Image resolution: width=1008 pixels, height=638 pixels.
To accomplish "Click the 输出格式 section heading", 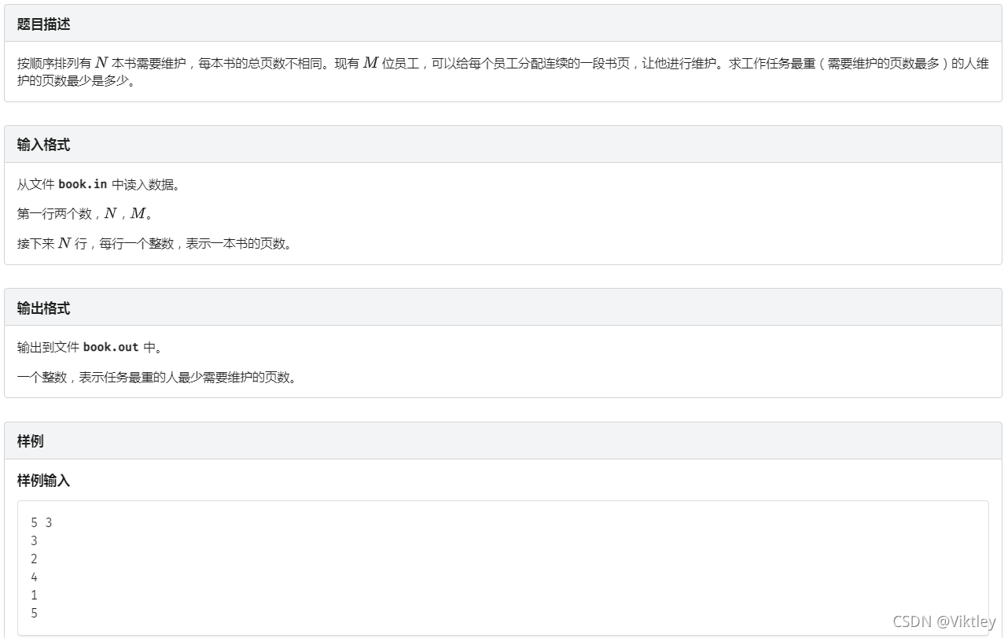I will 43,308.
